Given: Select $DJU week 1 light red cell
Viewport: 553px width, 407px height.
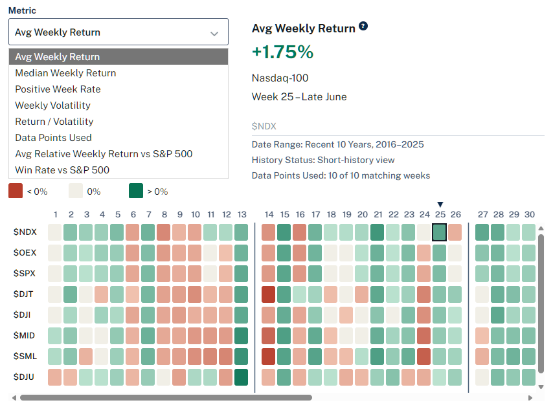Looking at the screenshot, I should coord(54,377).
